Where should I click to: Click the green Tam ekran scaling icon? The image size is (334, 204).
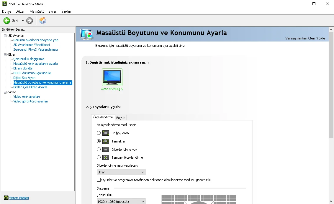click(106, 141)
